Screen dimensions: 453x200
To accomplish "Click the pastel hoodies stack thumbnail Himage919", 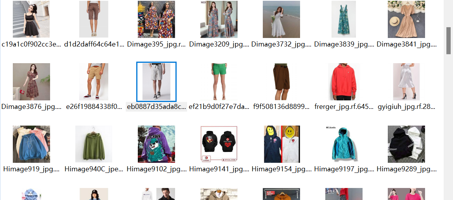I will pyautogui.click(x=31, y=144).
